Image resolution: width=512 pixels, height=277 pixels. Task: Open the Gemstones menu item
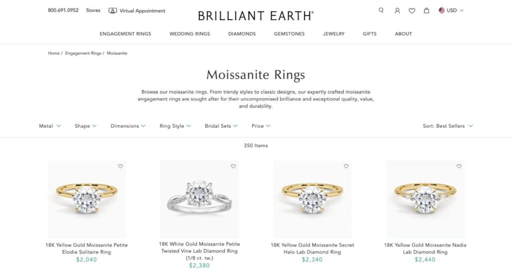point(289,33)
